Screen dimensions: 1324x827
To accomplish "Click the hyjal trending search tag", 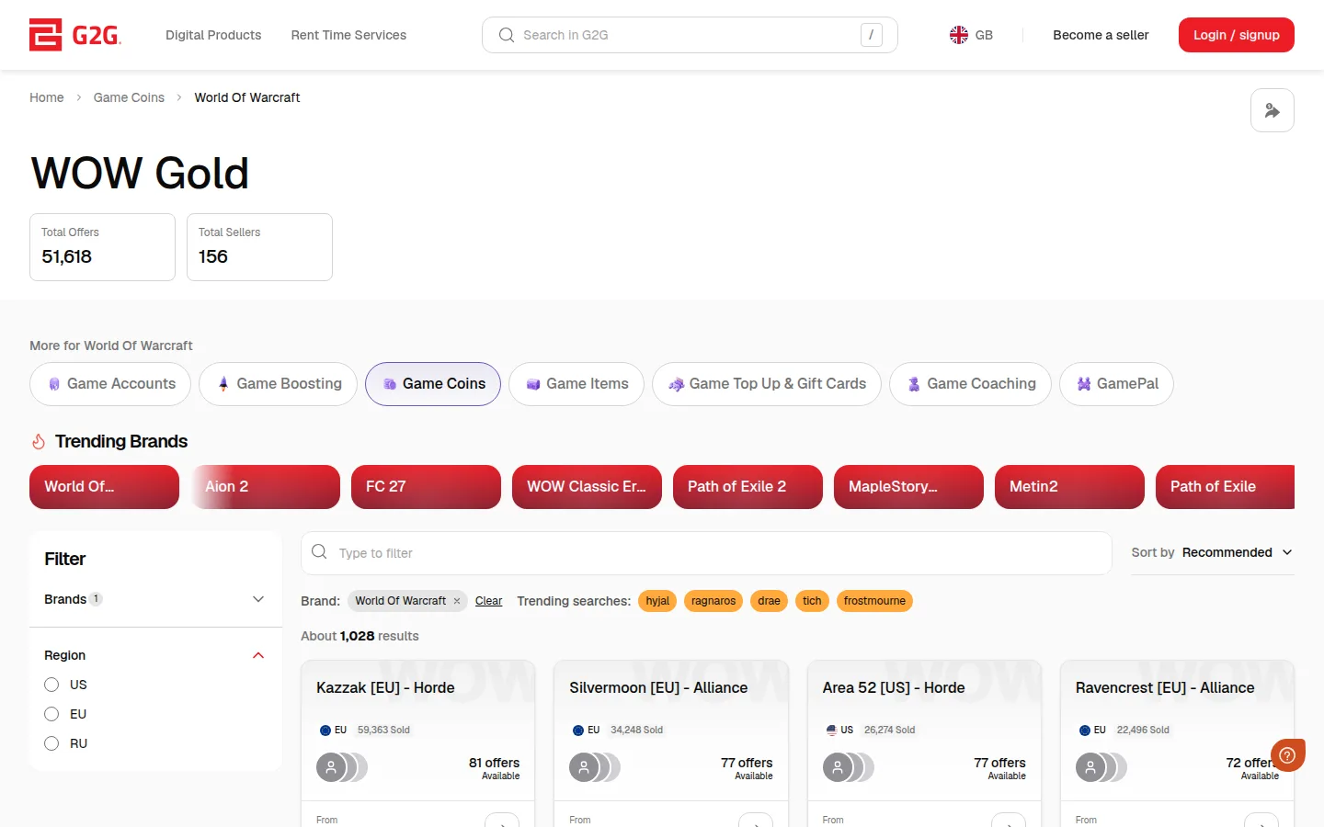I will 657,601.
